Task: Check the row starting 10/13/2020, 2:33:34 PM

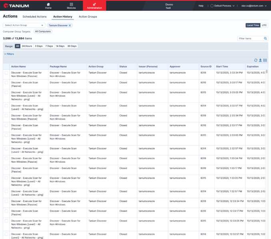Action: coord(6,115)
